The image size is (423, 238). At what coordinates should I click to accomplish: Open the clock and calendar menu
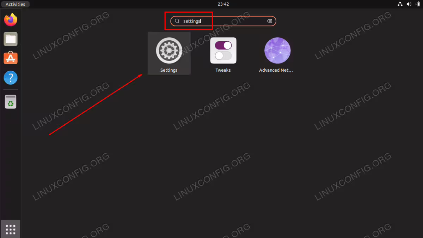click(223, 4)
